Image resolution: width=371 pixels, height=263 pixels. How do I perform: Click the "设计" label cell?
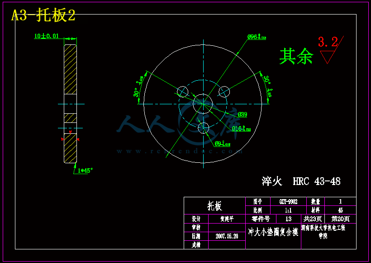196,219
